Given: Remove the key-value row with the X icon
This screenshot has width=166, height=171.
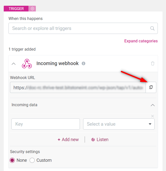Looking at the screenshot, I should point(153,116).
